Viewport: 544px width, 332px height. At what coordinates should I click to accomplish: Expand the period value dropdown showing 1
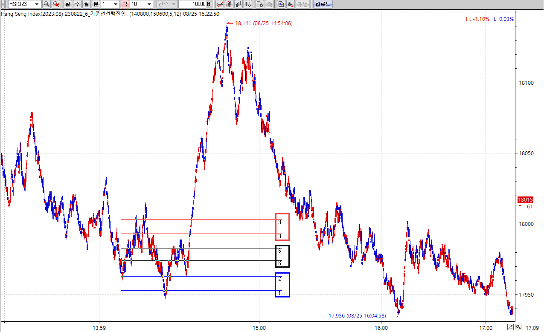116,4
